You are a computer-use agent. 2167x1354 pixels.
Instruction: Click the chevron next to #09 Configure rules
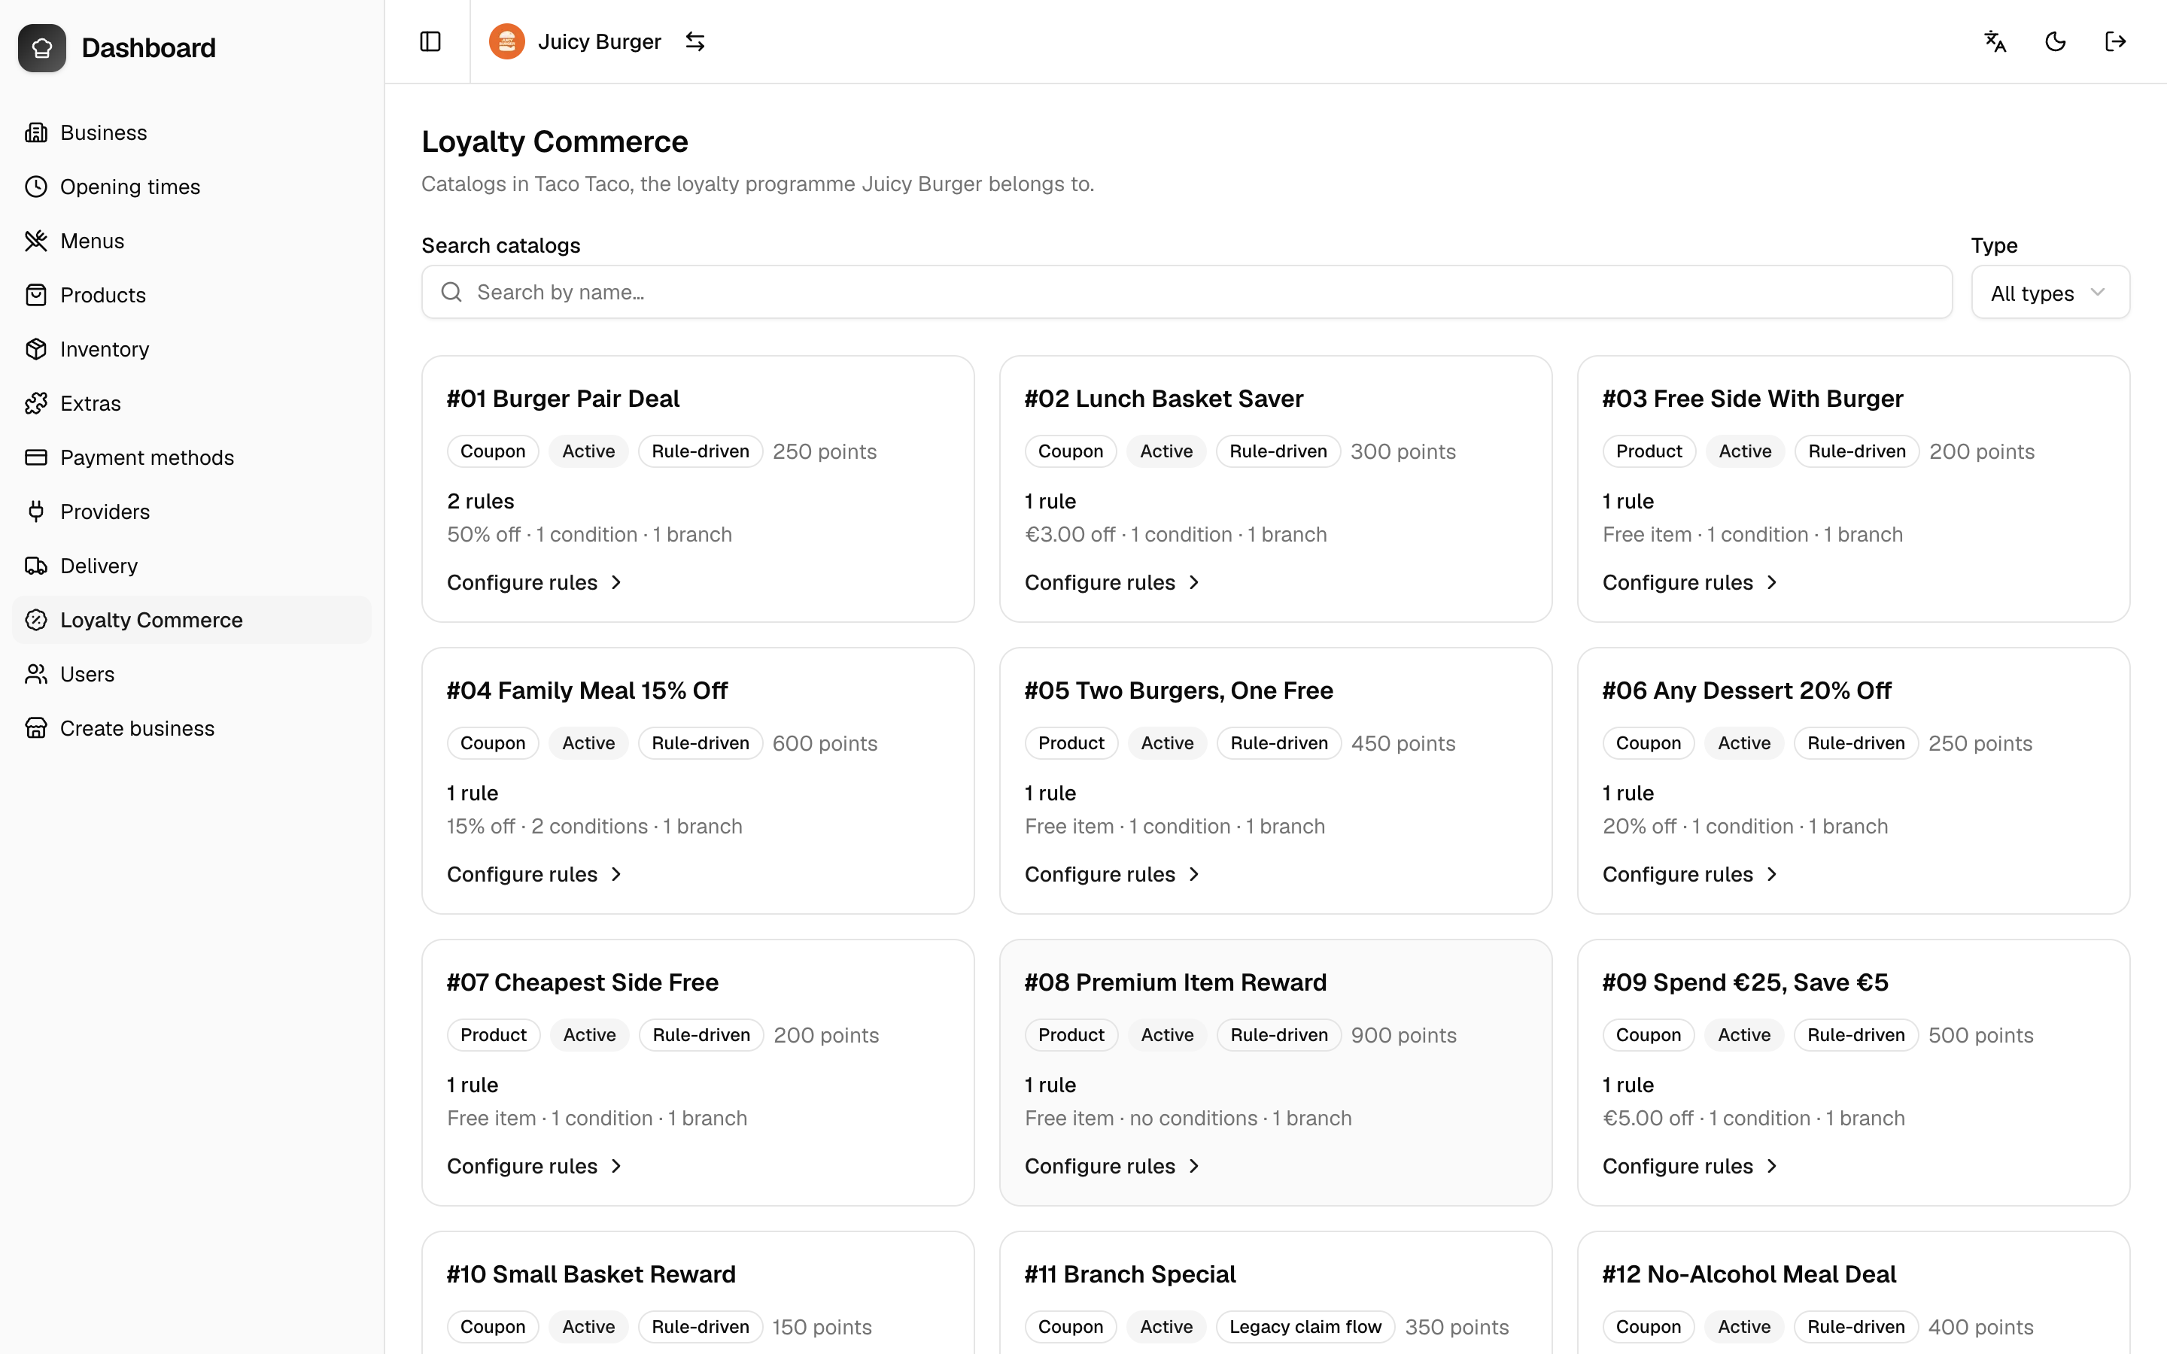(1771, 1166)
